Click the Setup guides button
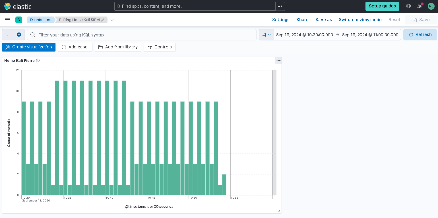The height and width of the screenshot is (218, 438). coord(382,6)
